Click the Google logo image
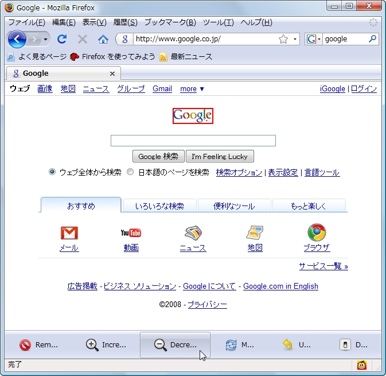Screen dimensions: 386x376 (193, 116)
